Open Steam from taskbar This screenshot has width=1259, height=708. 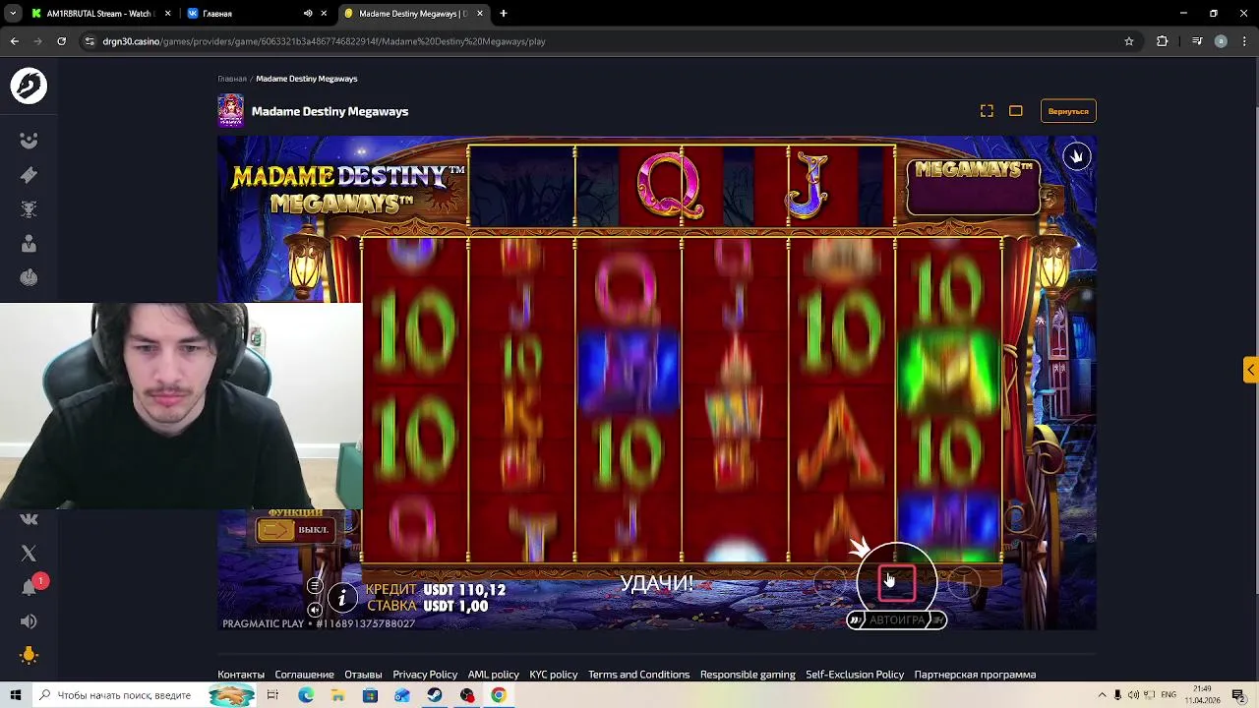pos(435,695)
